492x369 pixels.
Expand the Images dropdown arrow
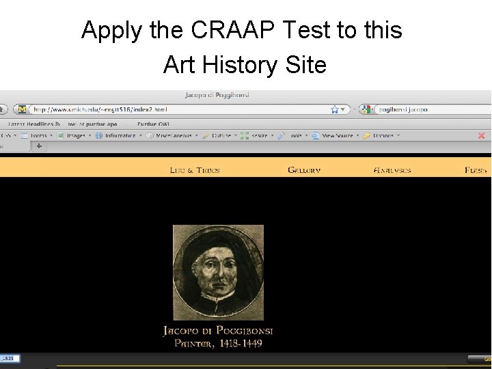pyautogui.click(x=90, y=135)
